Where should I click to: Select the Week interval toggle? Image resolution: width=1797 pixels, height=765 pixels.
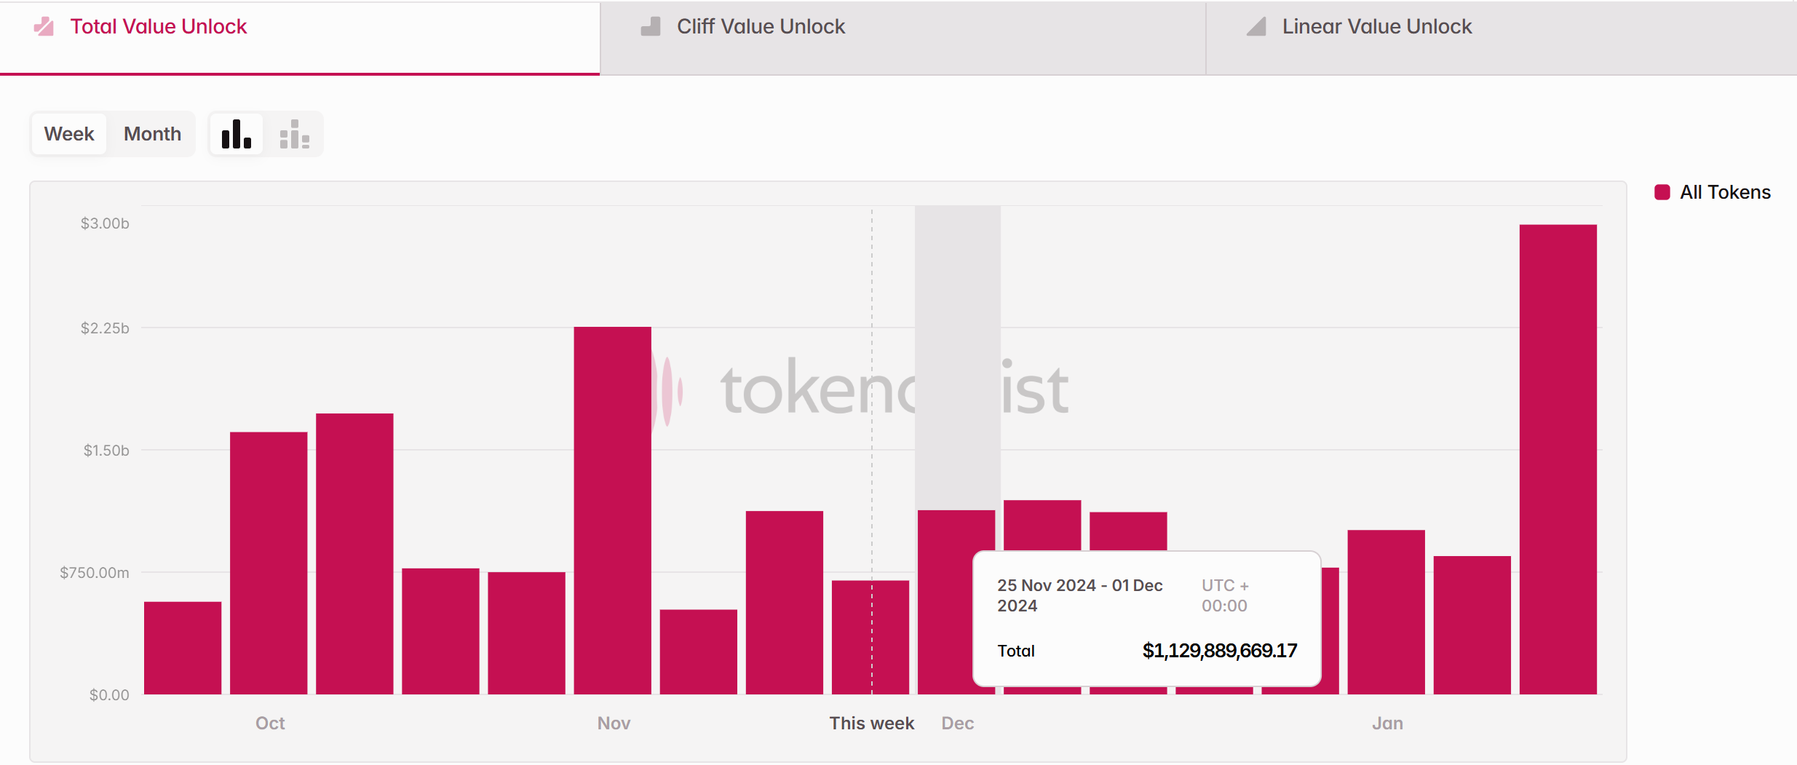[69, 134]
